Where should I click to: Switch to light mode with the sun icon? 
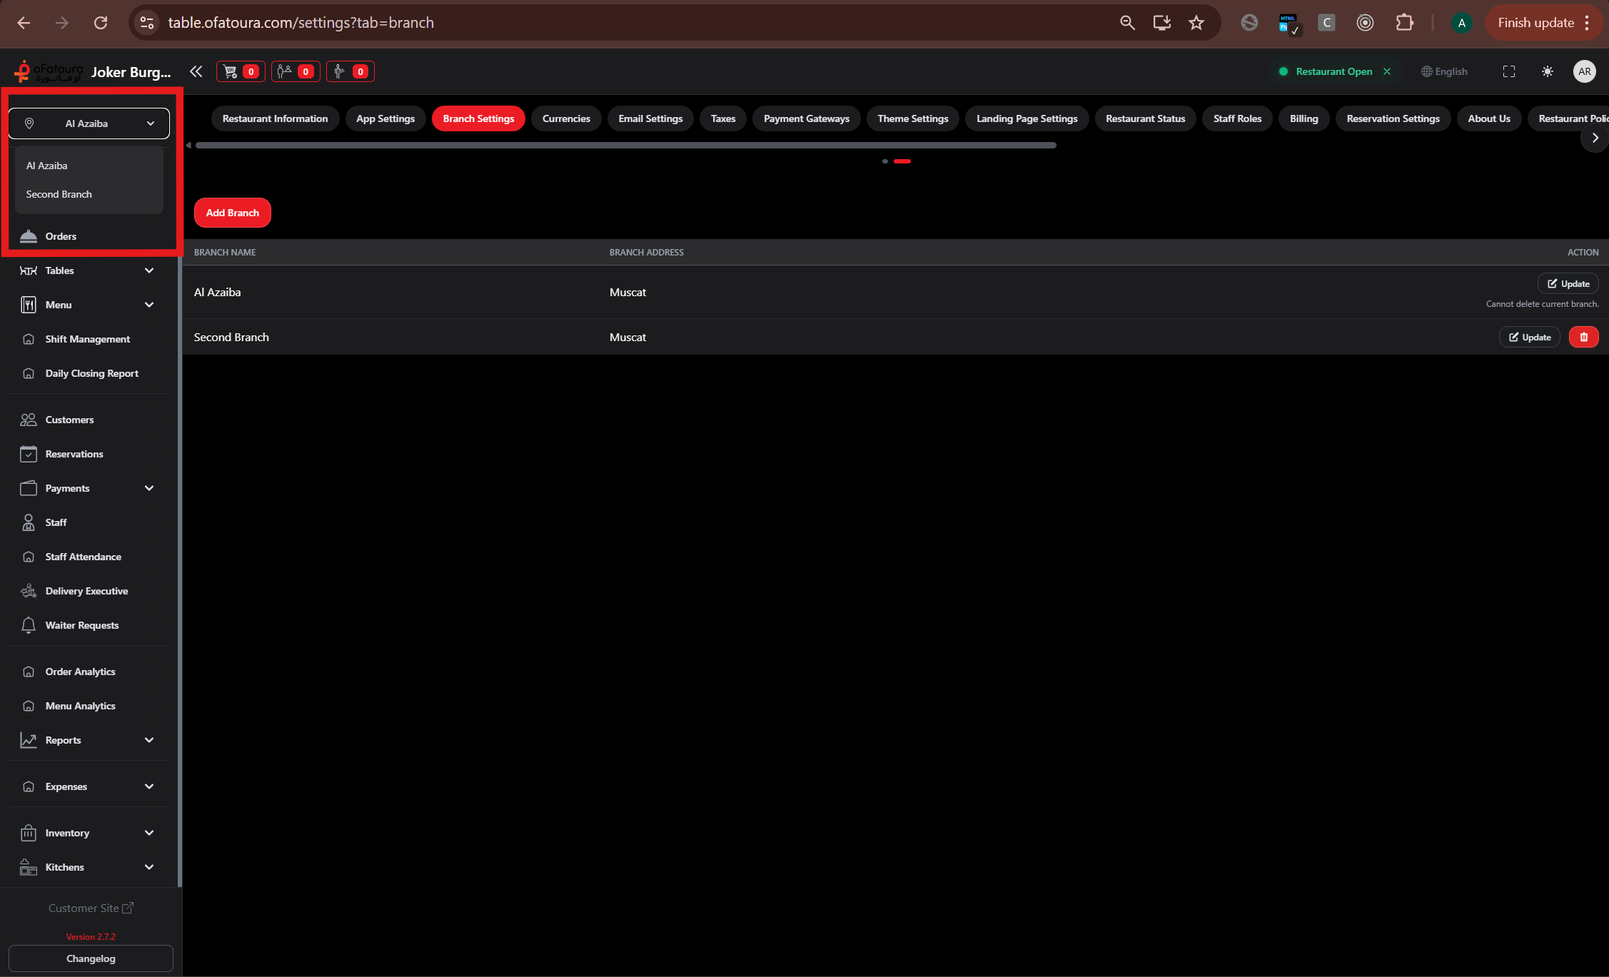(x=1548, y=71)
